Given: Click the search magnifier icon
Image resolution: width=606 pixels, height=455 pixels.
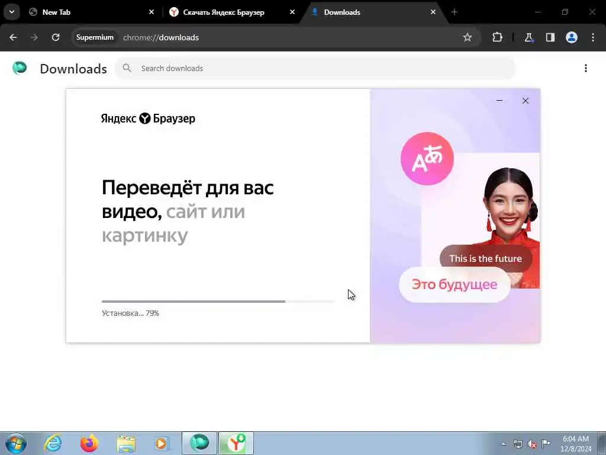Looking at the screenshot, I should (127, 69).
